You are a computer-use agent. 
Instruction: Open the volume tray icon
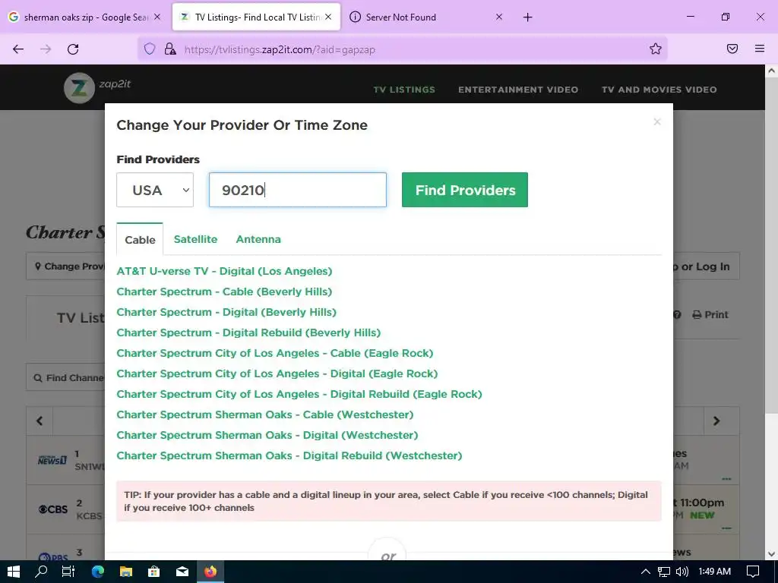tap(682, 572)
